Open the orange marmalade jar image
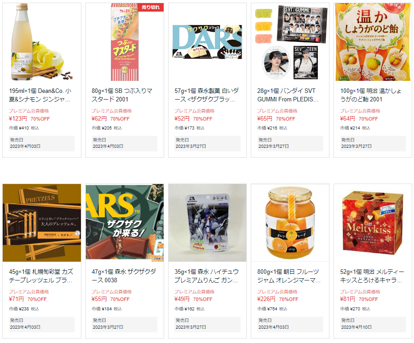This screenshot has width=414, height=343. (x=290, y=223)
